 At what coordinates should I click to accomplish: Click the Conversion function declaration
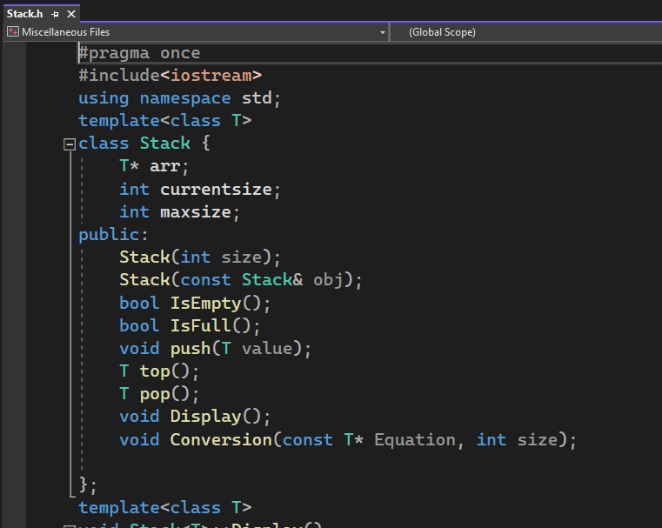click(348, 440)
